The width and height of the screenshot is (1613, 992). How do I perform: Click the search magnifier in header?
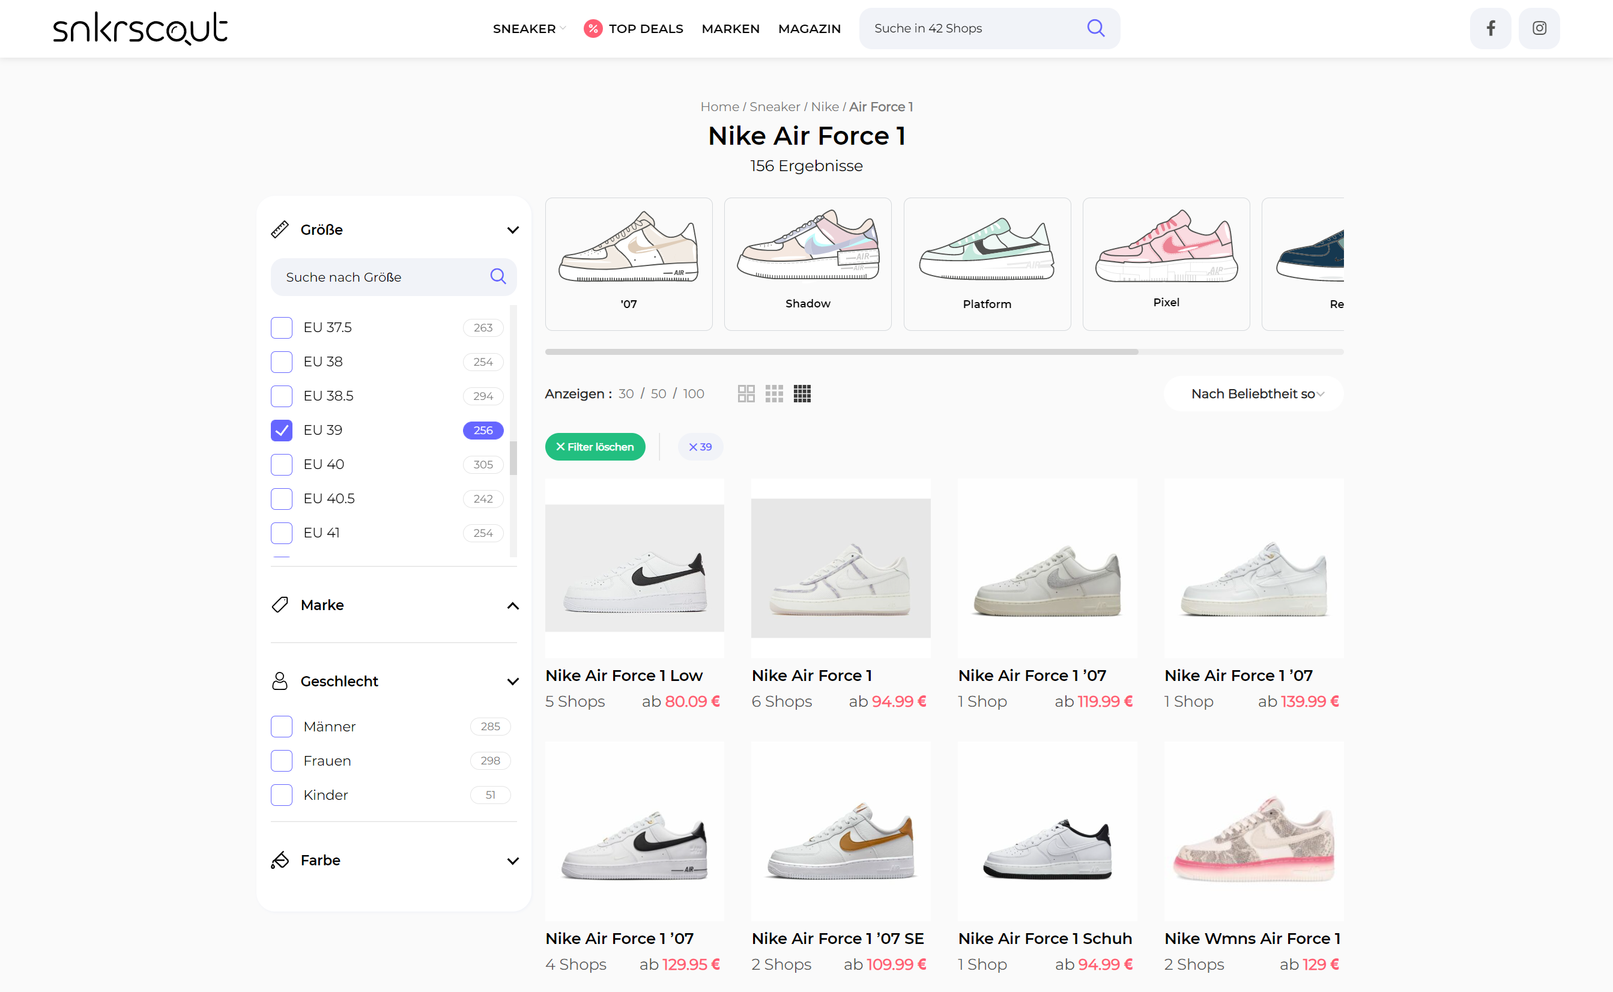click(x=1095, y=28)
